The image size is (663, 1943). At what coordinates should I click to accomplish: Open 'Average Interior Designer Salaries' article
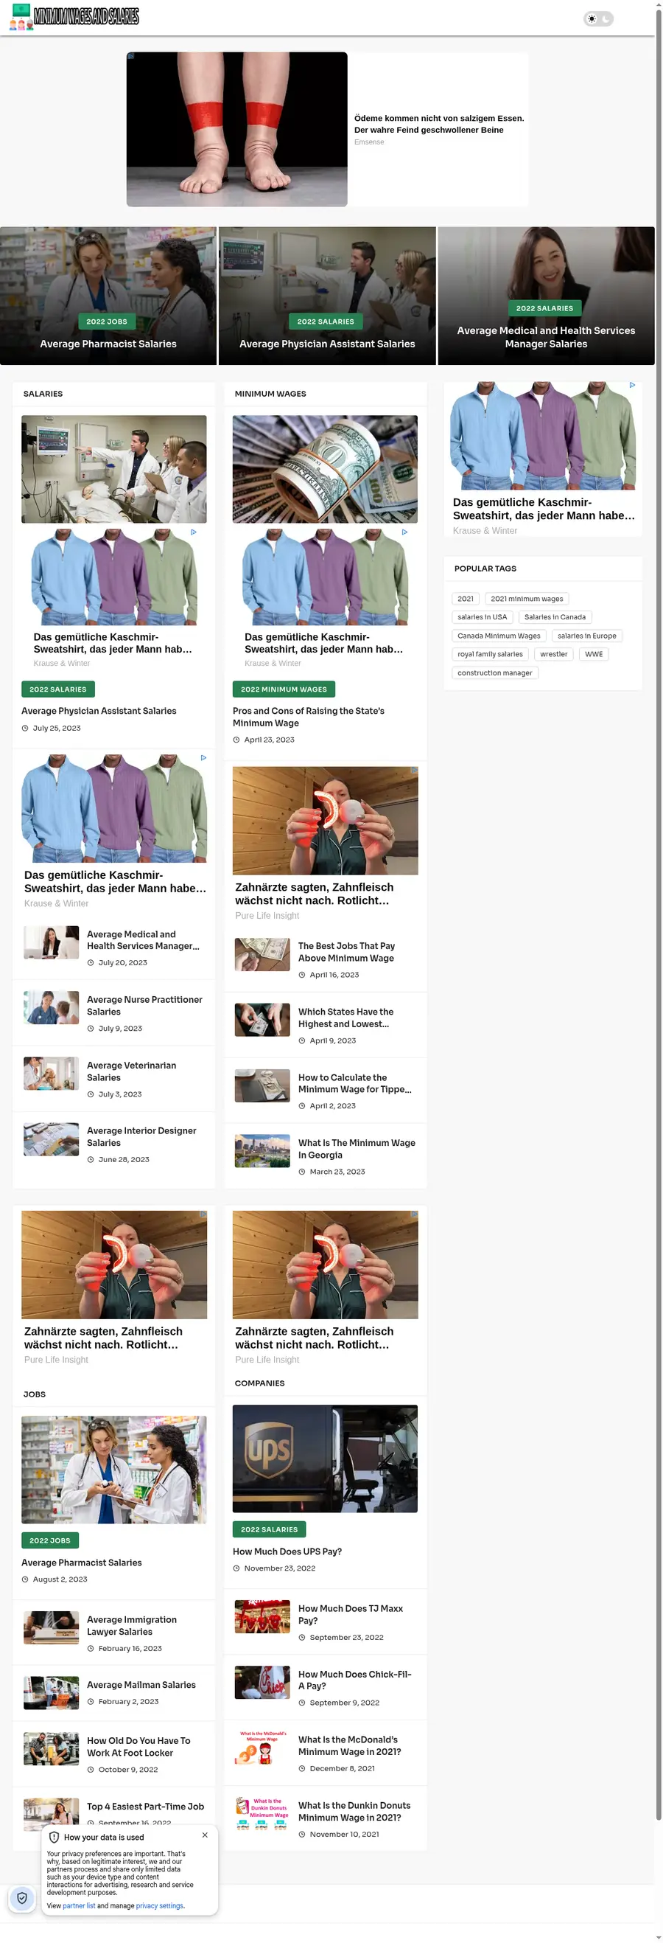click(141, 1137)
